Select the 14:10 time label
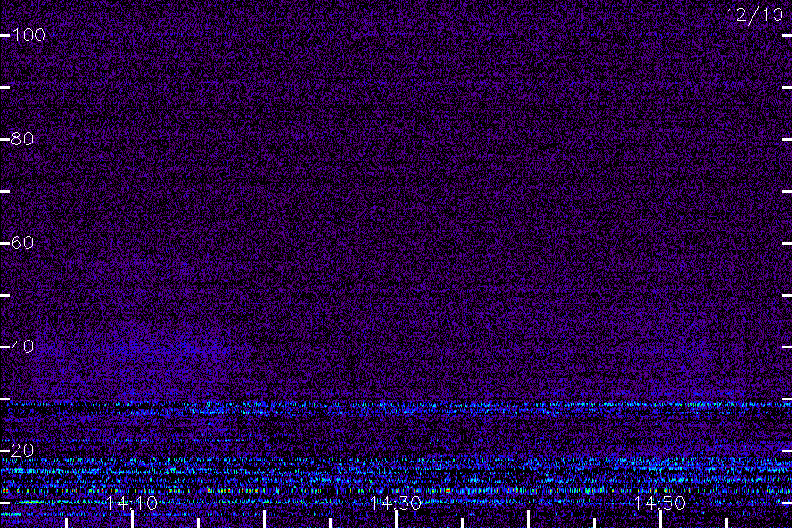Image resolution: width=792 pixels, height=528 pixels. click(132, 503)
